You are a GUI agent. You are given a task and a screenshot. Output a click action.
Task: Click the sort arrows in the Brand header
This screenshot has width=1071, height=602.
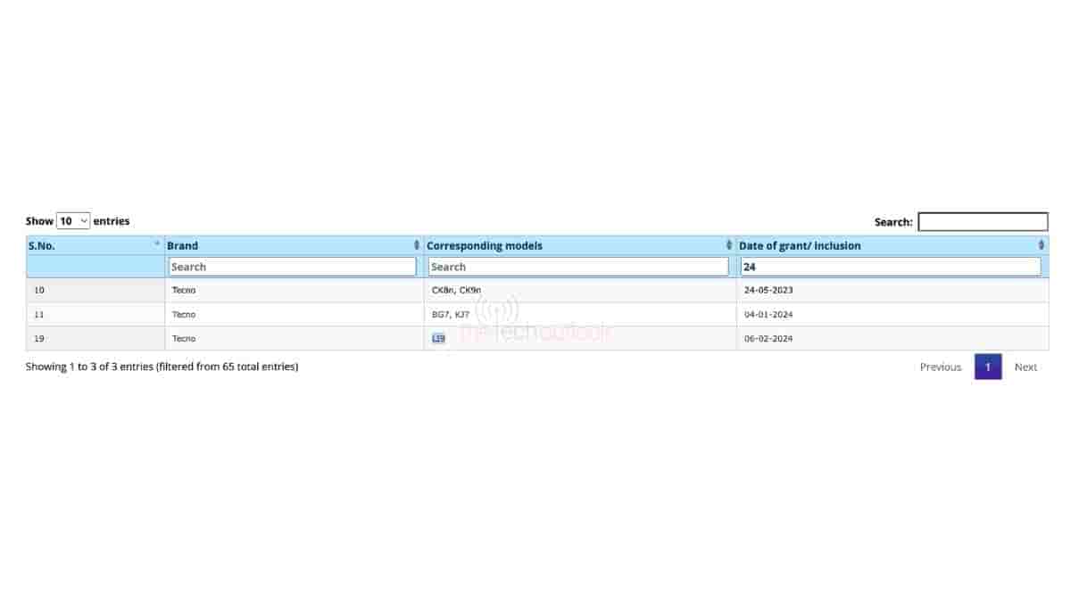pos(416,245)
